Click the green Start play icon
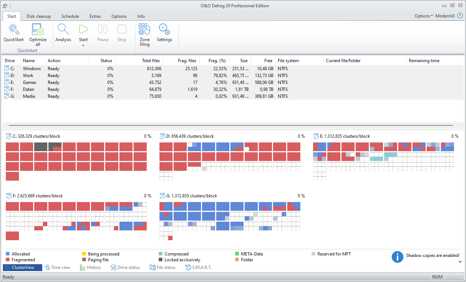466x282 pixels. [83, 29]
